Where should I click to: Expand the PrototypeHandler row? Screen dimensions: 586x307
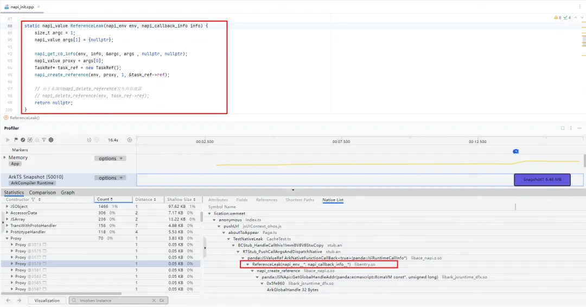point(7,232)
